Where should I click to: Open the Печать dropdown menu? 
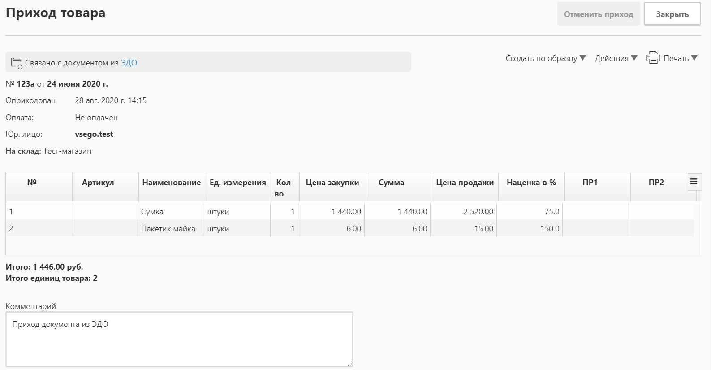click(680, 58)
